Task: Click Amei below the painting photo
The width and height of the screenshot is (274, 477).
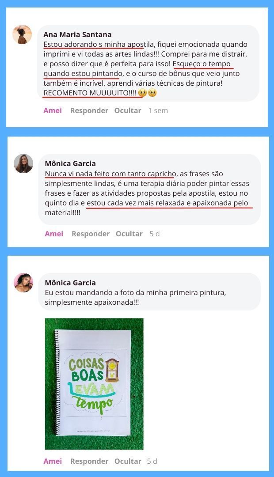Action: tap(53, 461)
